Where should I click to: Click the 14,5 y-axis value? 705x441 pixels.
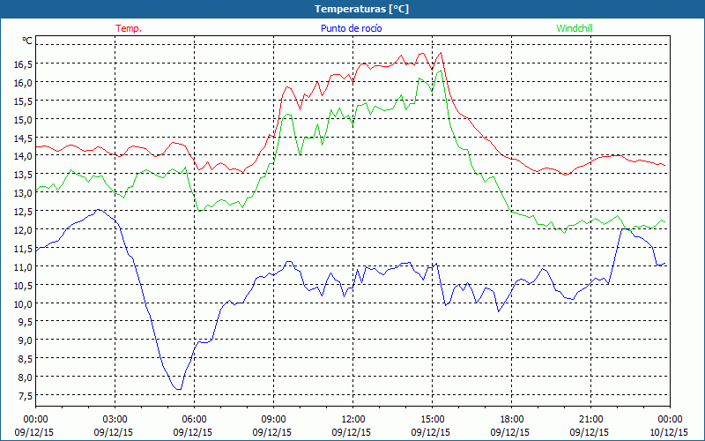23,138
